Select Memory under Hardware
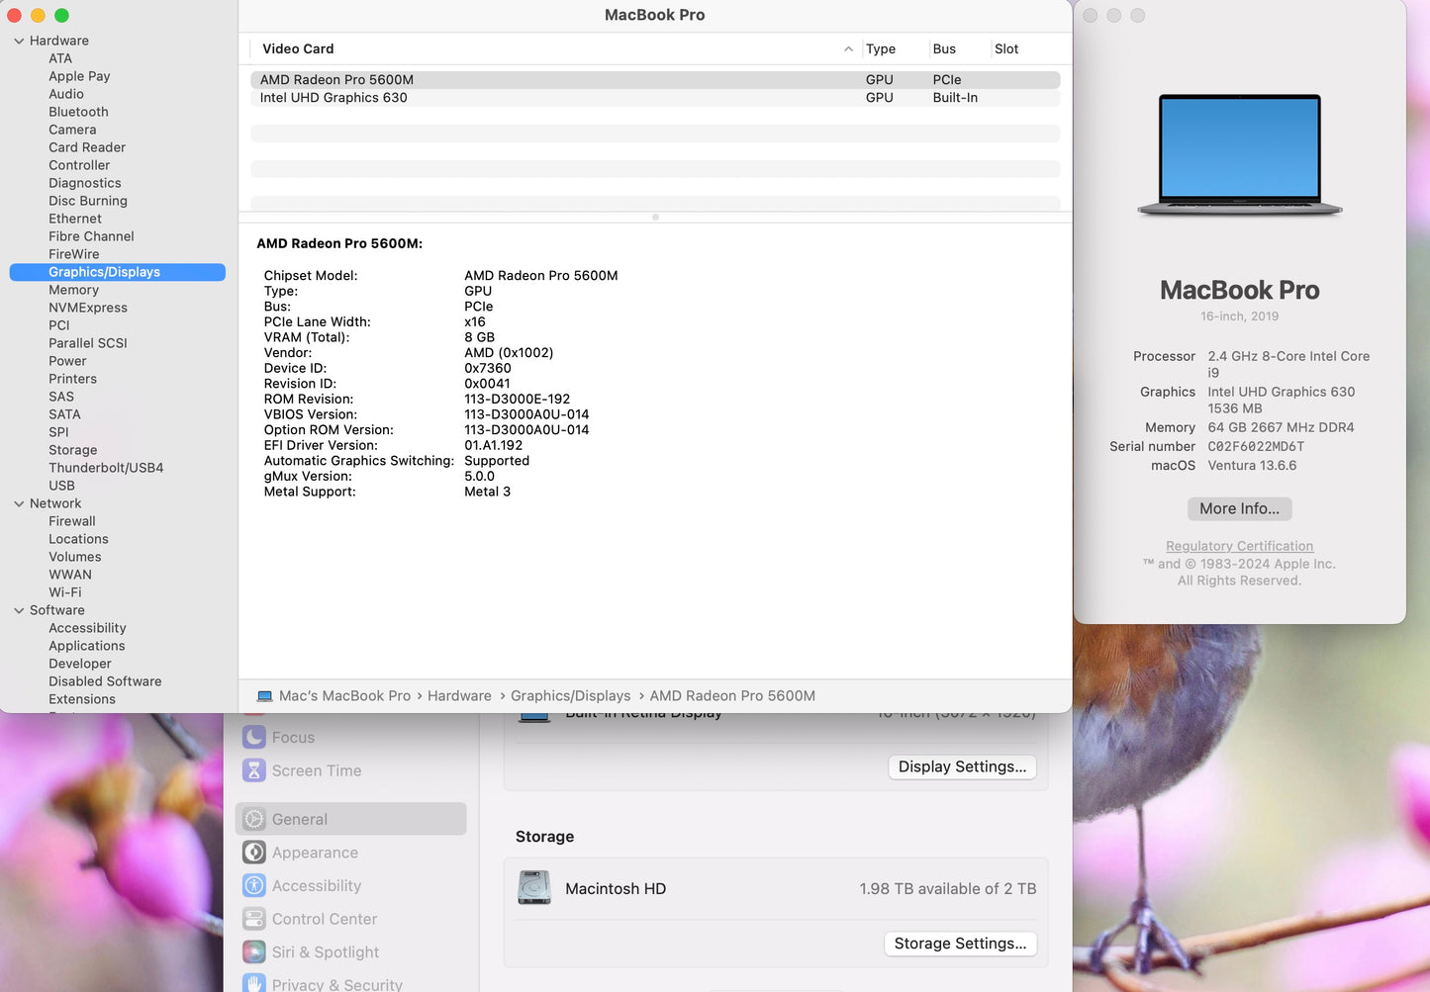The image size is (1430, 992). (x=73, y=290)
